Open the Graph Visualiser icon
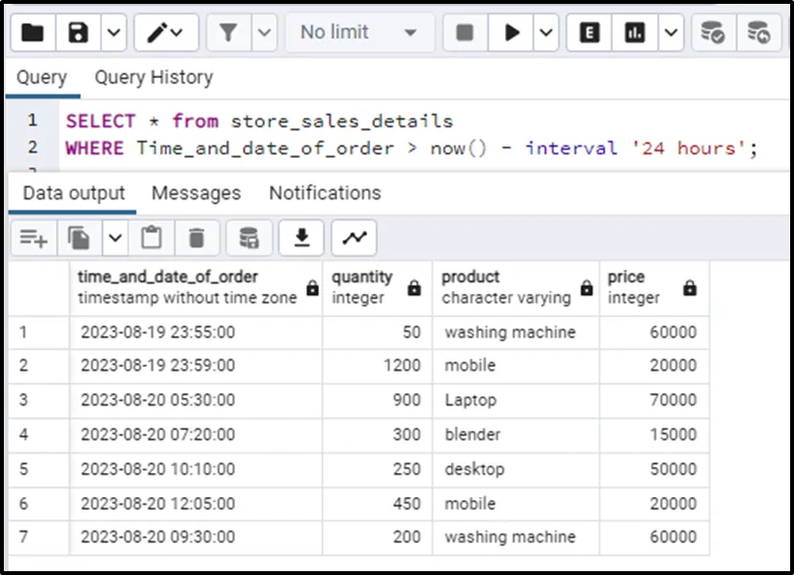 (354, 238)
